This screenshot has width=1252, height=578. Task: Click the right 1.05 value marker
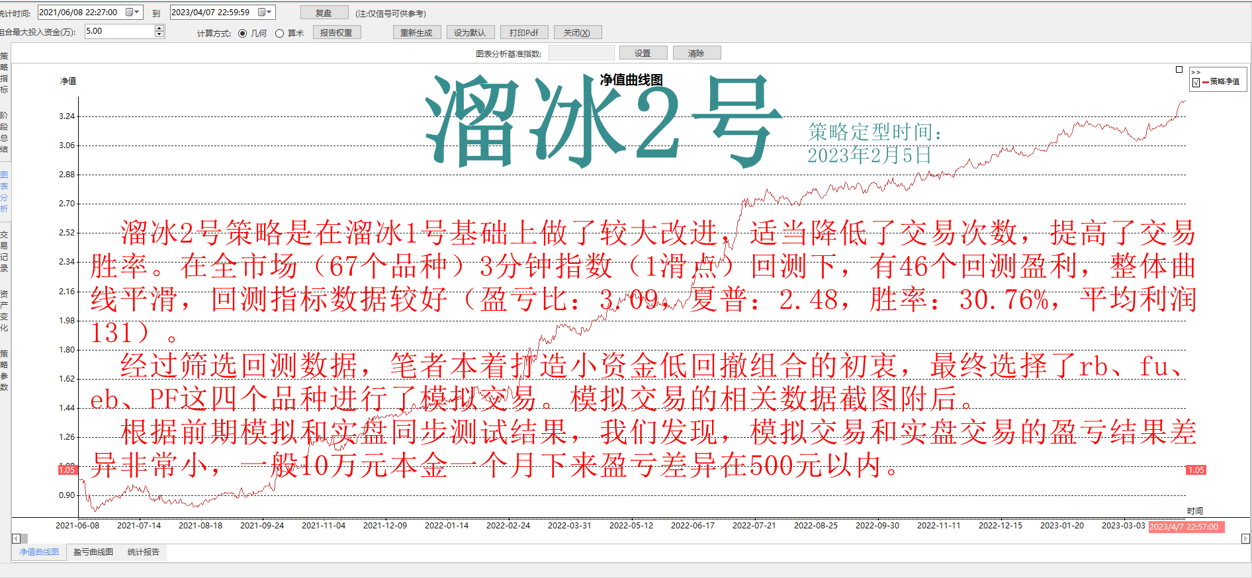[1196, 470]
